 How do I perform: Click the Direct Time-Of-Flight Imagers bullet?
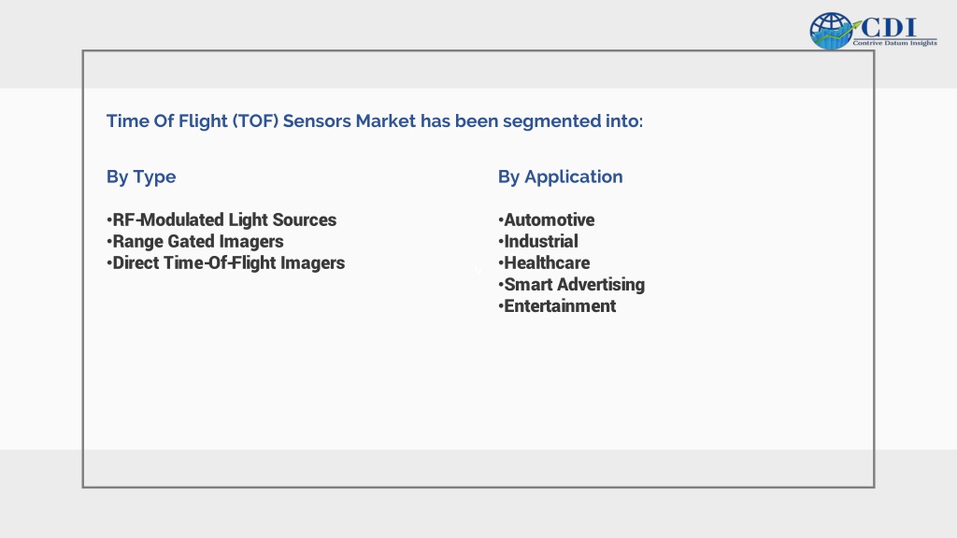[x=226, y=262]
